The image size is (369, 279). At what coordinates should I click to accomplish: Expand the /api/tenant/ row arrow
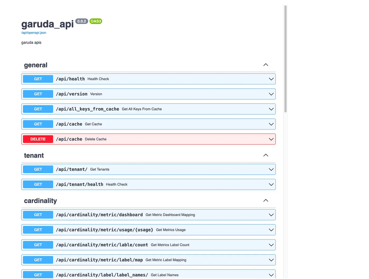271,169
